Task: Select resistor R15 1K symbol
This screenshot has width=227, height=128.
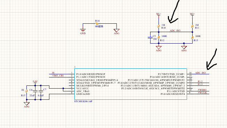Action: pos(26,91)
